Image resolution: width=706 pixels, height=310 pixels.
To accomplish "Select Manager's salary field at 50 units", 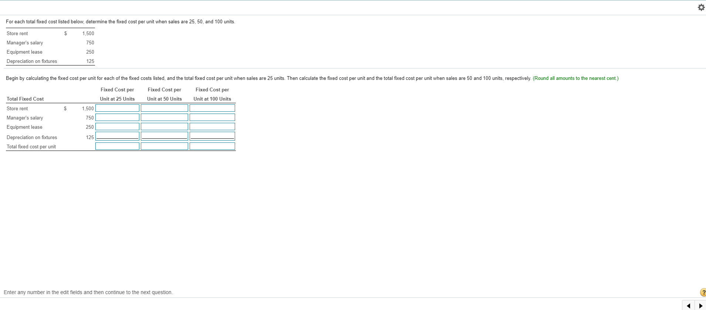I will click(164, 117).
